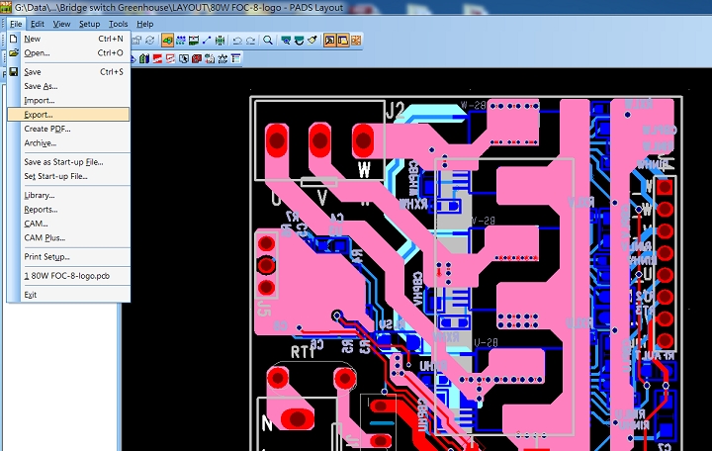Select Create PDF... option
712x451 pixels.
46,129
